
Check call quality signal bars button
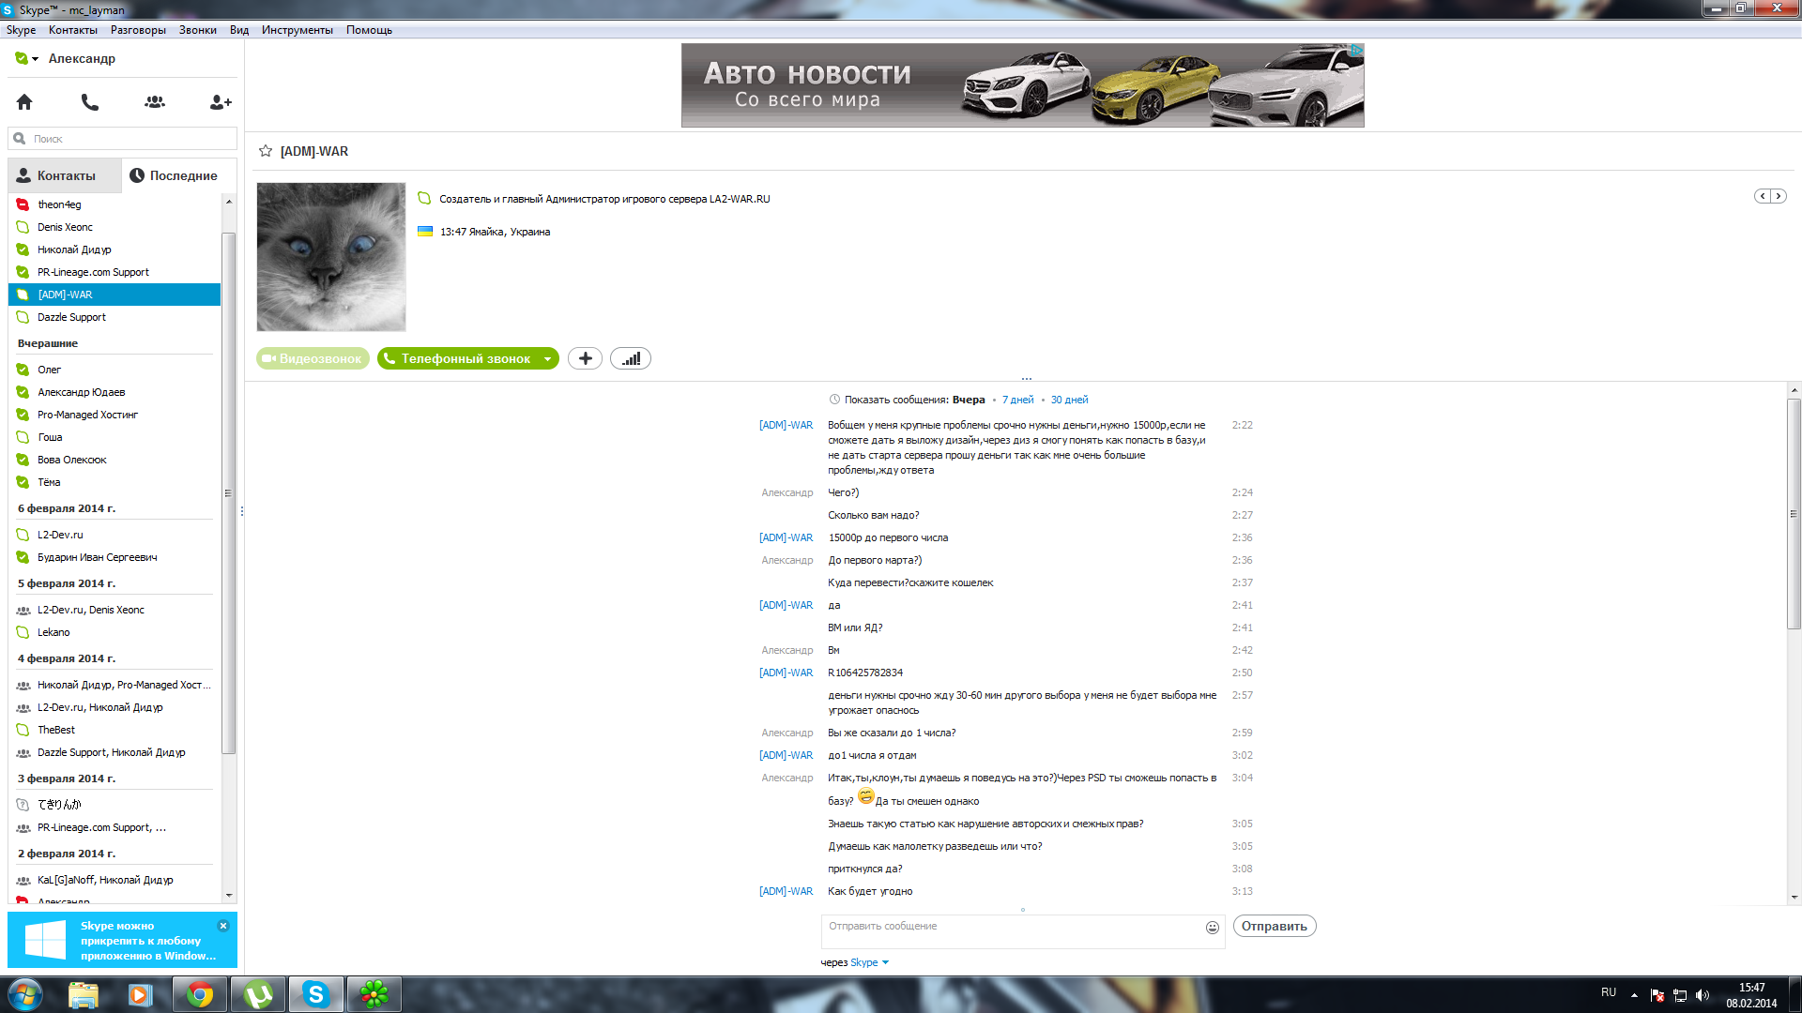(631, 358)
